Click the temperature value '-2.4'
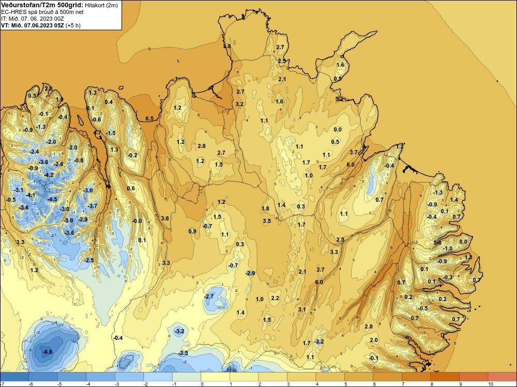517x387 pixels. point(34,152)
